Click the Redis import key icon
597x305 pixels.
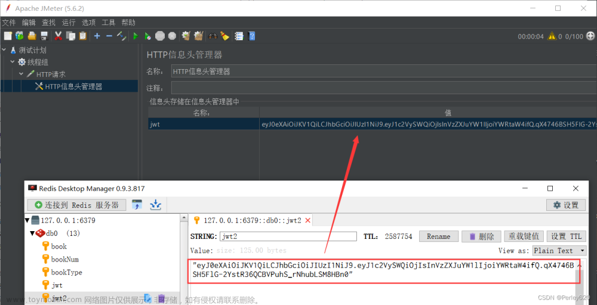pos(137,205)
